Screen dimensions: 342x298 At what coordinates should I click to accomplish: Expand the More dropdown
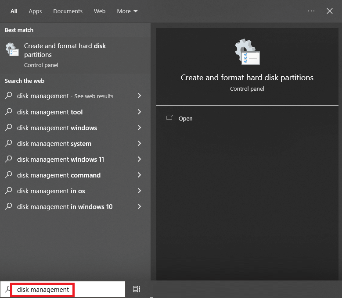pos(127,11)
